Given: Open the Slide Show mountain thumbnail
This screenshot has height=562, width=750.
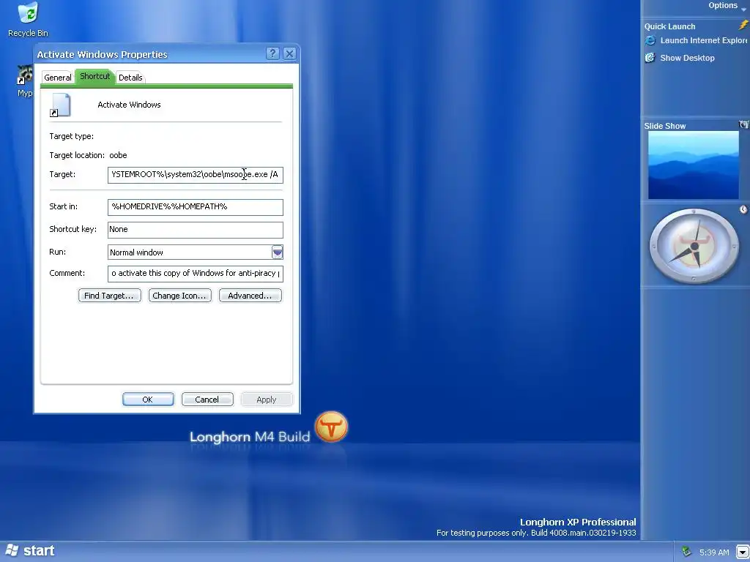Looking at the screenshot, I should (x=693, y=165).
